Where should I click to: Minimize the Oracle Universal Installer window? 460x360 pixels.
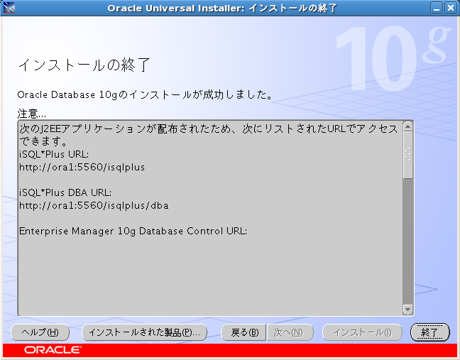(x=437, y=8)
